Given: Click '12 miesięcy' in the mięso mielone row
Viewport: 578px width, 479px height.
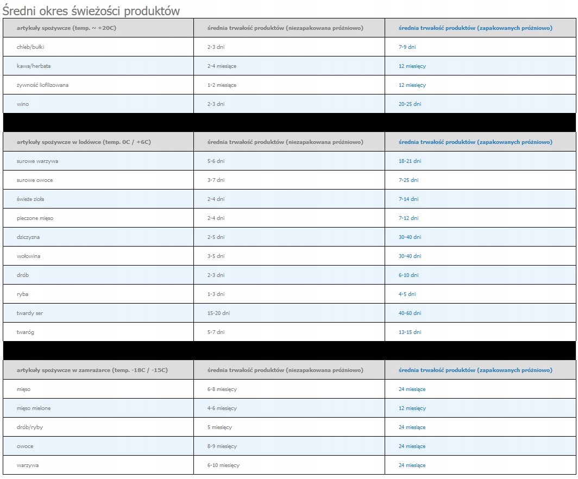Looking at the screenshot, I should point(412,408).
